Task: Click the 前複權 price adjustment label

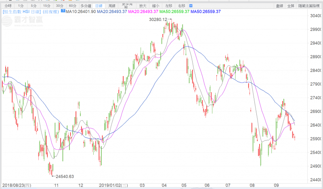Action: tap(52, 12)
